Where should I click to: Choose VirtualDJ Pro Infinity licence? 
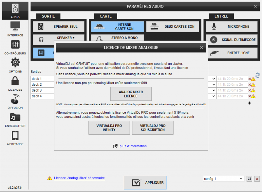109,127
